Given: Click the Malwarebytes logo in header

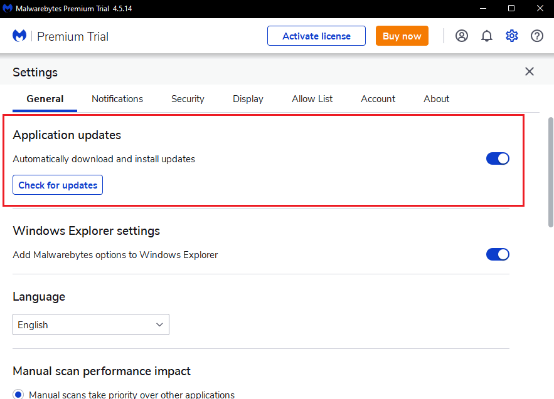Looking at the screenshot, I should tap(19, 36).
